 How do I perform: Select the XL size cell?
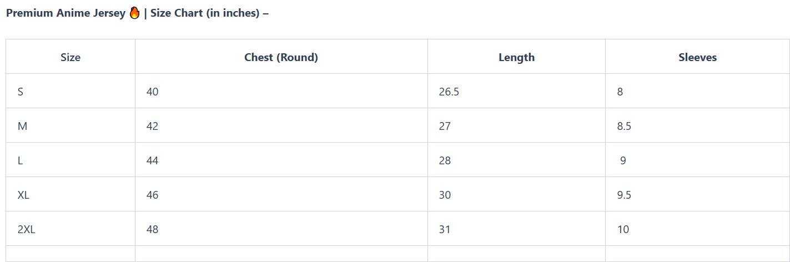[x=23, y=195]
